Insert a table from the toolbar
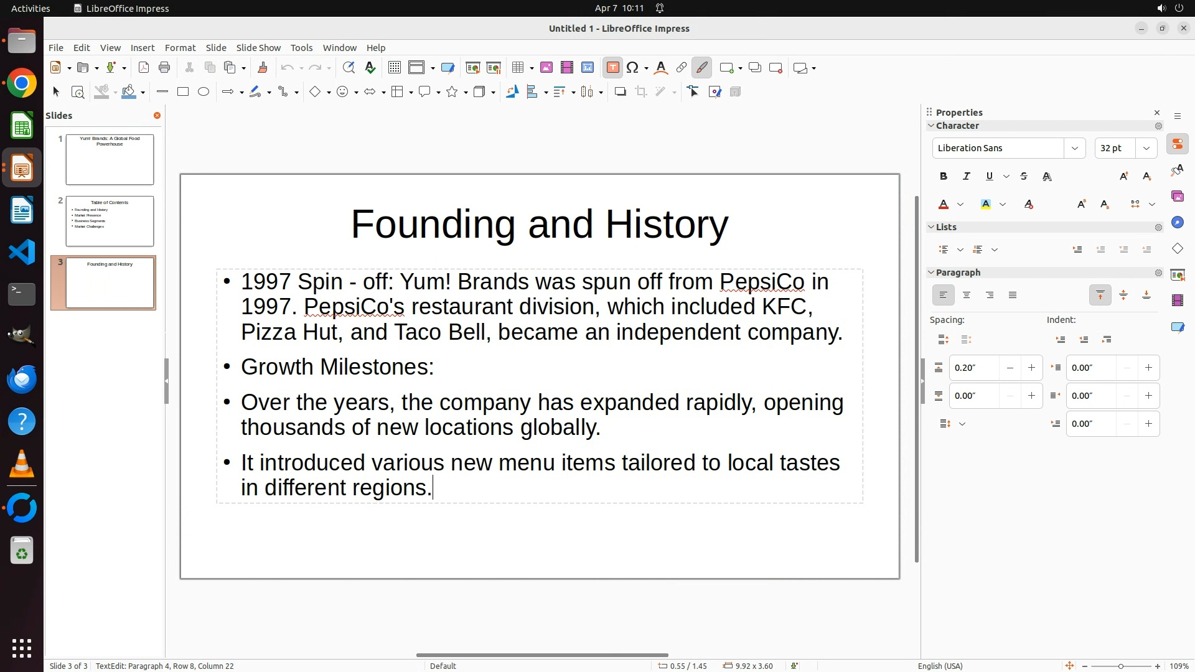The width and height of the screenshot is (1195, 672). (517, 68)
